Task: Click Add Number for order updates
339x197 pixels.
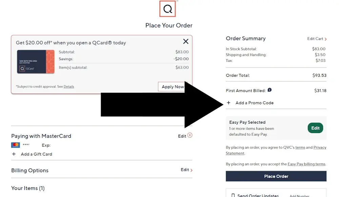Action: (x=299, y=196)
